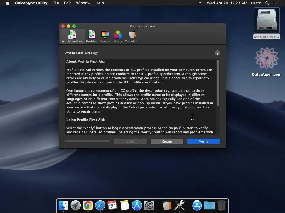Select the Profile First Aid toolbar icon
This screenshot has height=213, width=285.
(72, 37)
